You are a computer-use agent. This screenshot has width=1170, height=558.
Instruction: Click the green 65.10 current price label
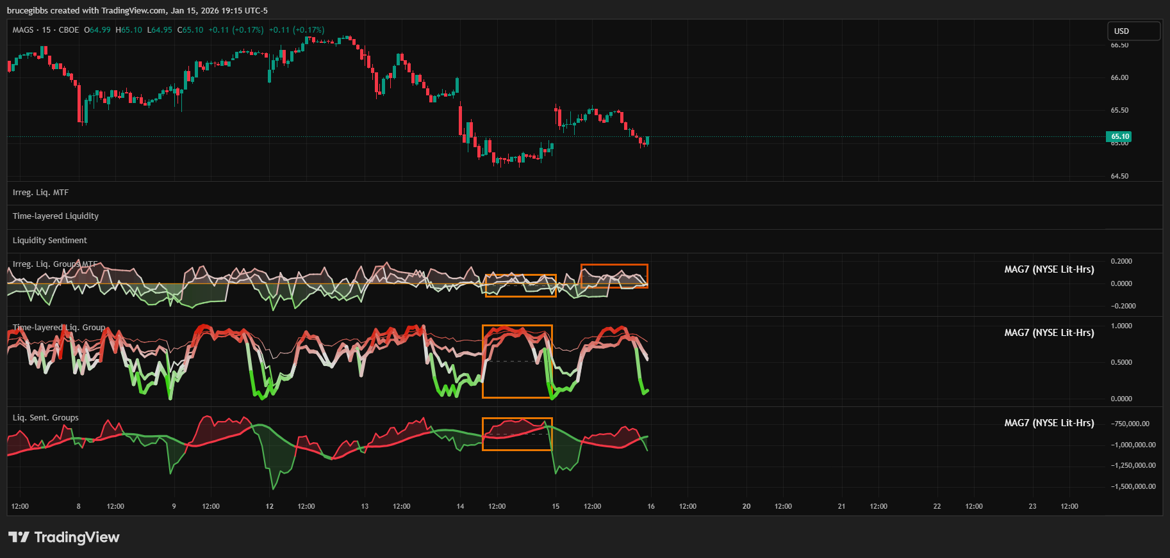click(1119, 136)
